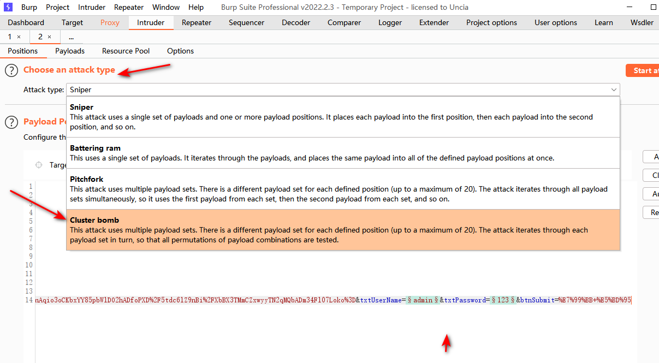Open the Resource Pool sub-tab
The height and width of the screenshot is (363, 659).
(126, 51)
